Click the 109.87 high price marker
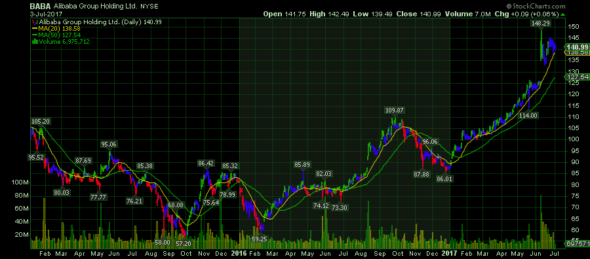The image size is (590, 259). click(x=395, y=110)
